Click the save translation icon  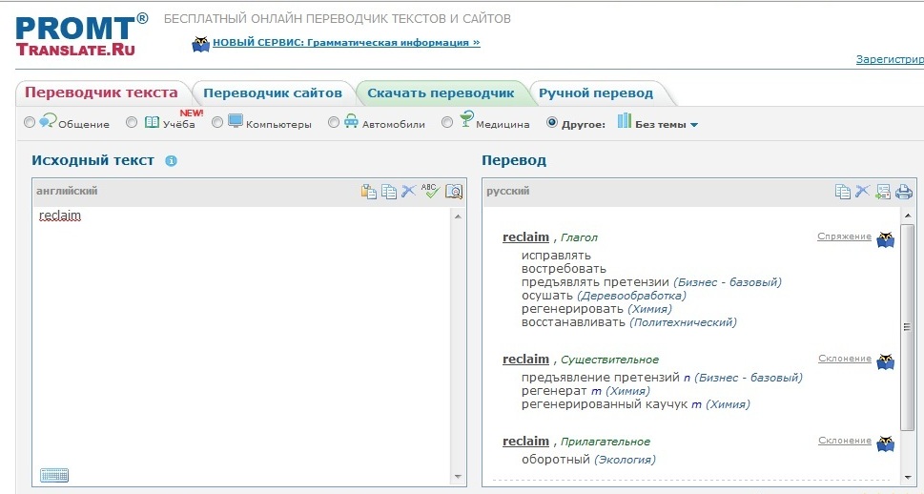[883, 192]
